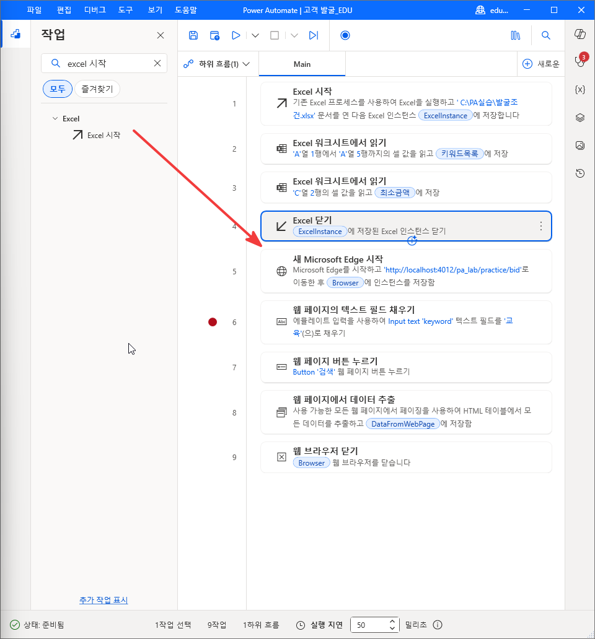Click the 웹 페이지에서 데이터 추출 step icon
This screenshot has width=595, height=639.
[281, 412]
